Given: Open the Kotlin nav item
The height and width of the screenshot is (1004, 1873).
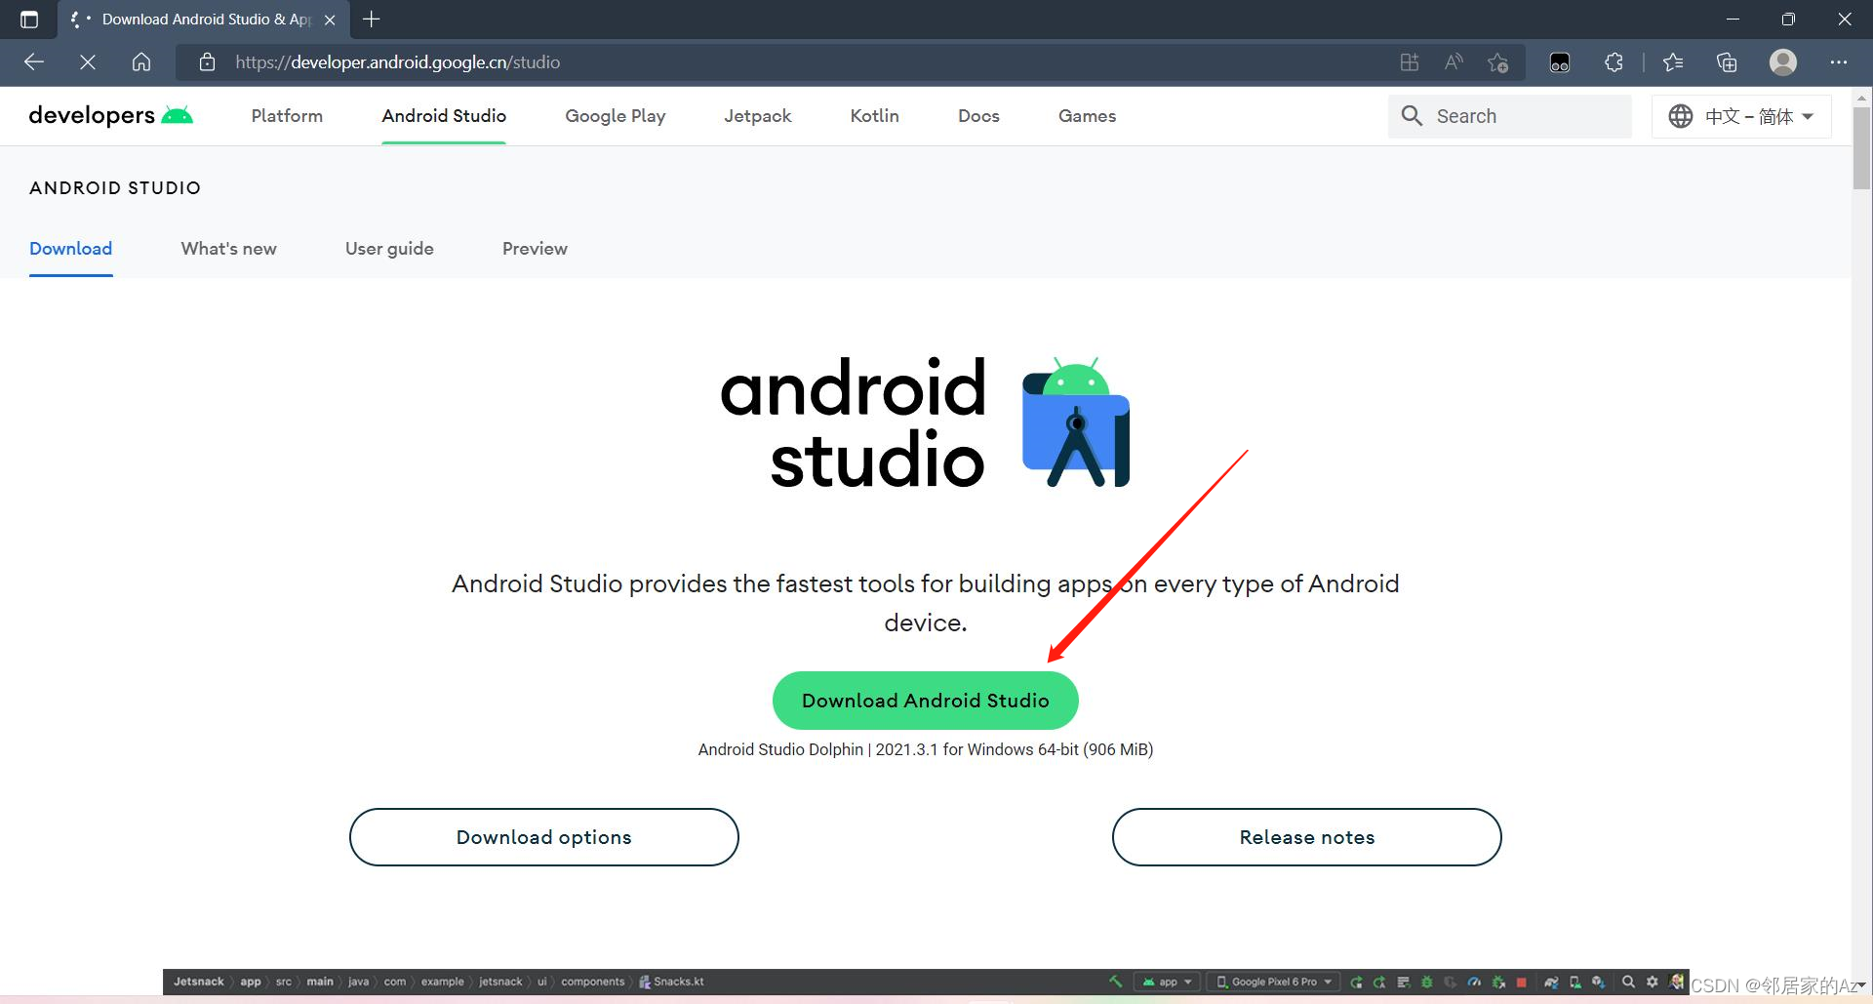Looking at the screenshot, I should coord(874,116).
